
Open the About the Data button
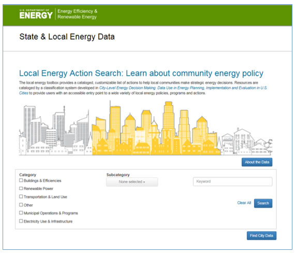pyautogui.click(x=257, y=162)
